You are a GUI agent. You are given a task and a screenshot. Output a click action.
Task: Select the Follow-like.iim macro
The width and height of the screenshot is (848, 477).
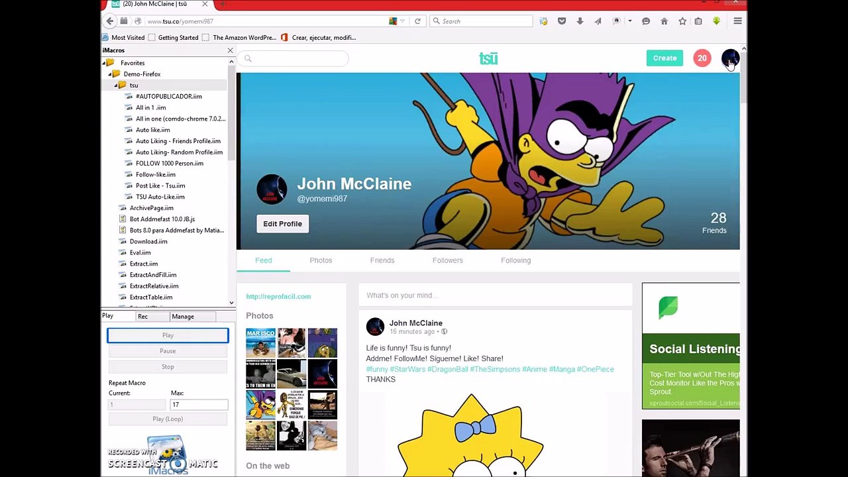[x=155, y=174]
